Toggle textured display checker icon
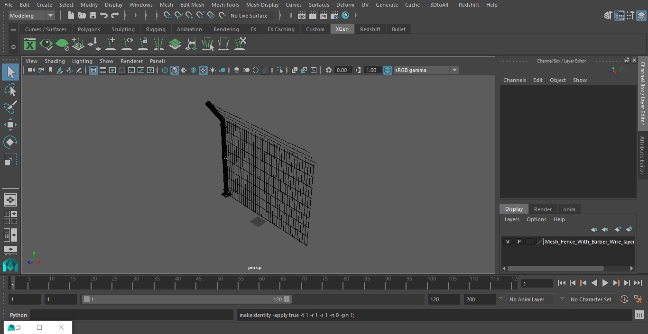 tap(203, 70)
